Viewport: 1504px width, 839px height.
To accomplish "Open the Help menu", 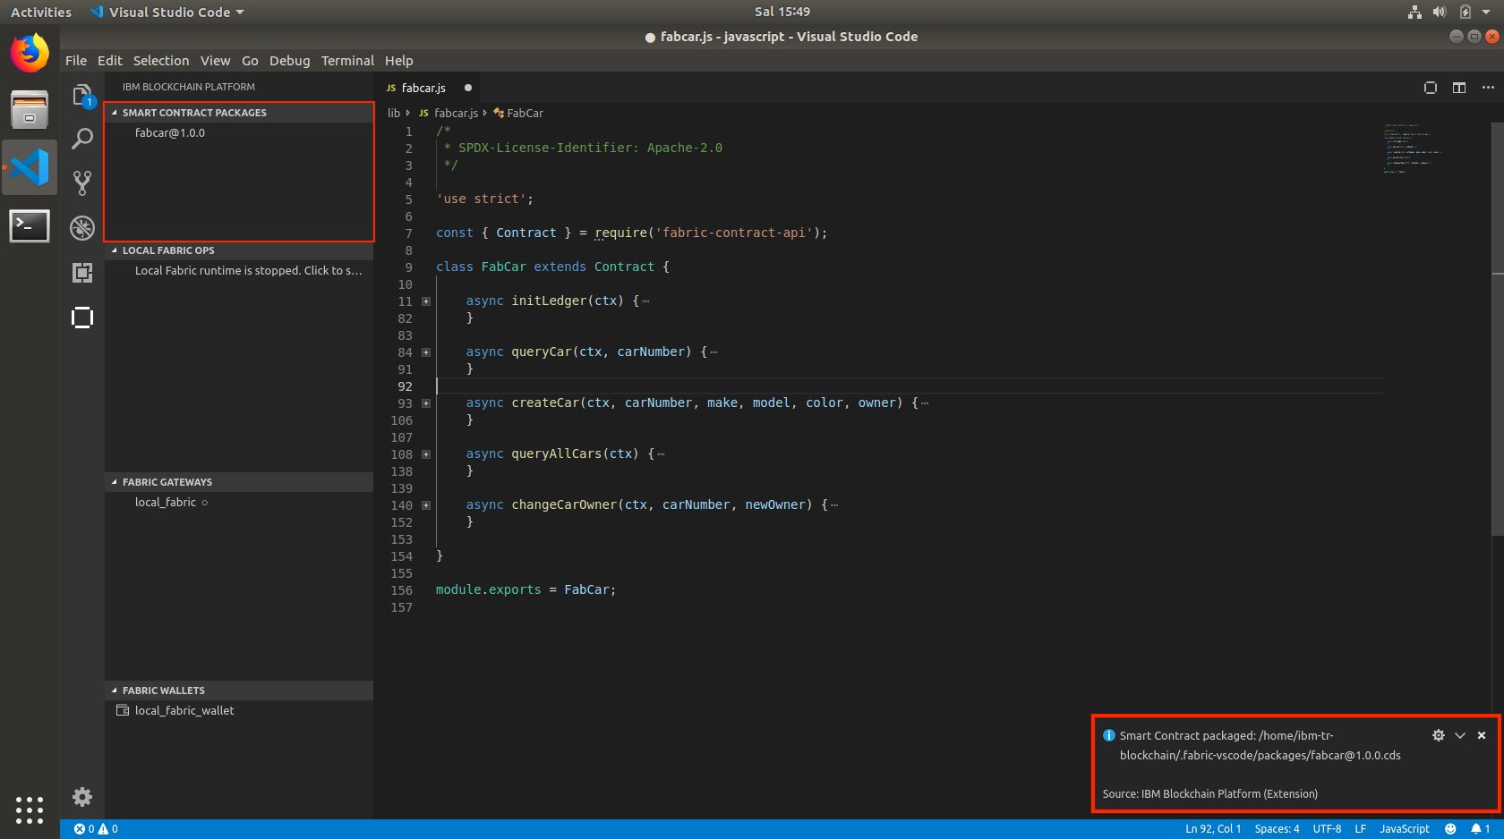I will pos(399,61).
